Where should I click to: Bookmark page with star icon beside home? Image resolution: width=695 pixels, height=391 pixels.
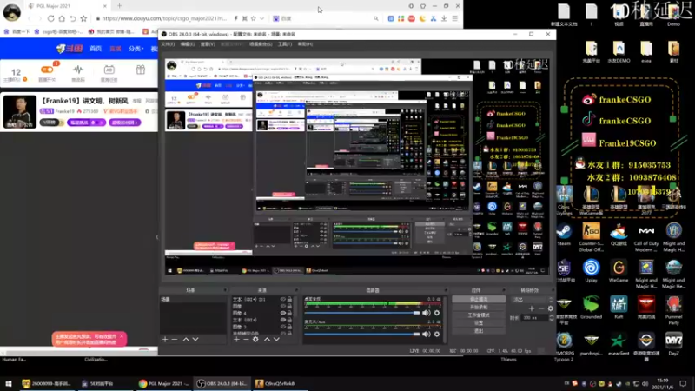pos(83,18)
